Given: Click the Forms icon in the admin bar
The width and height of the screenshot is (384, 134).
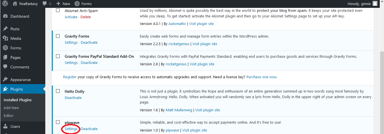Looking at the screenshot, I should pos(77,4).
